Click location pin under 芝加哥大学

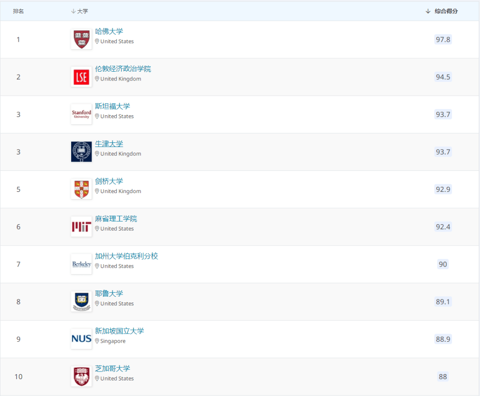pos(97,378)
